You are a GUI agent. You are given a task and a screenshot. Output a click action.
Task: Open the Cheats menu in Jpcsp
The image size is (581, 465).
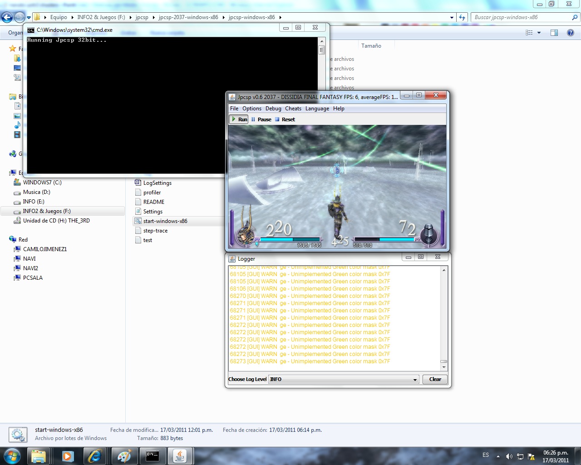[x=293, y=109]
